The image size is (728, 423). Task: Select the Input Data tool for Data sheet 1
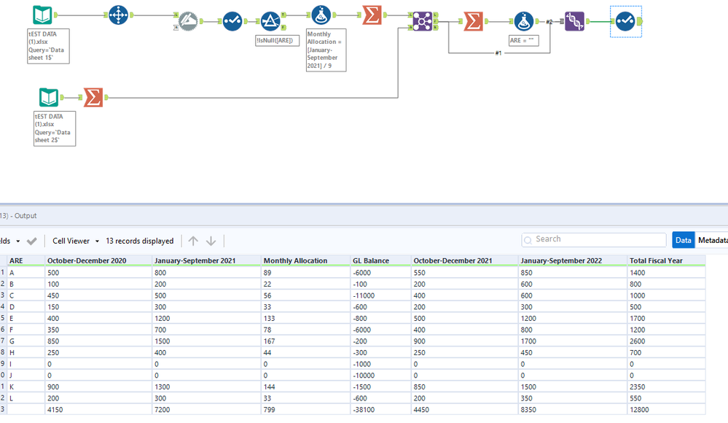(x=42, y=15)
